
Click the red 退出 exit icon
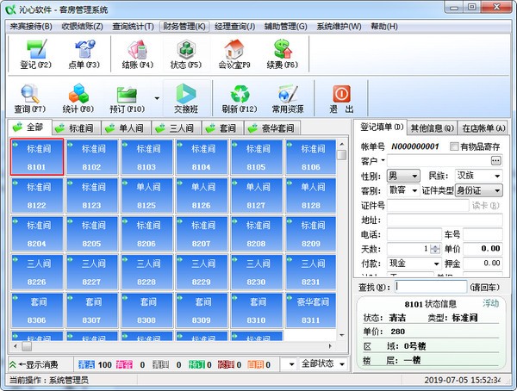[x=341, y=98]
